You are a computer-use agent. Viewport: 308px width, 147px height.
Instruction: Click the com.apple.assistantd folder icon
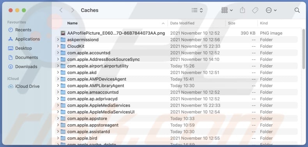click(63, 132)
